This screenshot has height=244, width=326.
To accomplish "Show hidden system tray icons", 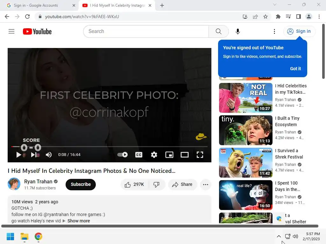I will [x=279, y=236].
